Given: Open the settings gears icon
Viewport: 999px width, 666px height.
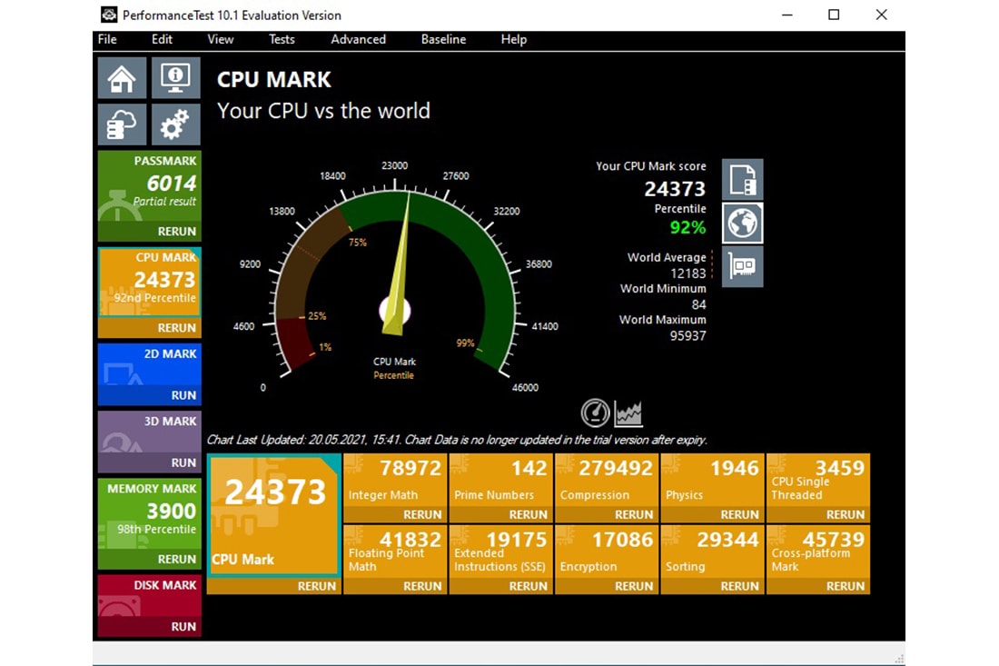Looking at the screenshot, I should [x=175, y=124].
